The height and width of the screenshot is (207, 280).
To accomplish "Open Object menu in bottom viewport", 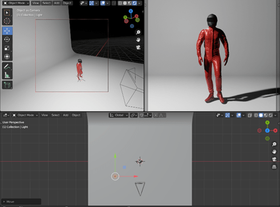I will (76, 115).
